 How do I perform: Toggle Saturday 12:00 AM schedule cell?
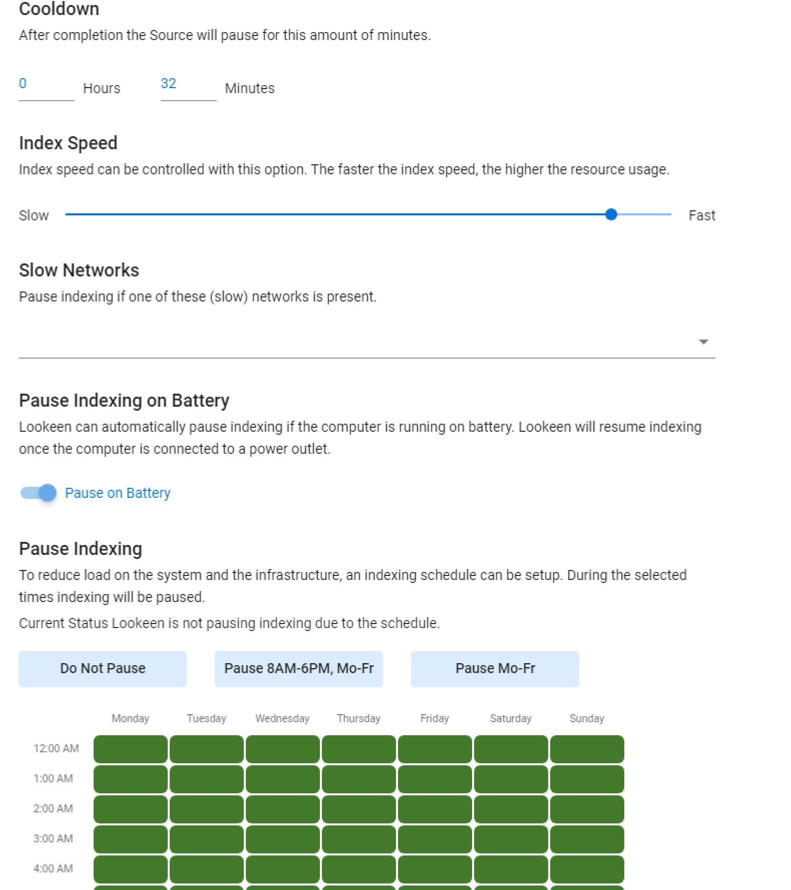[x=511, y=749]
